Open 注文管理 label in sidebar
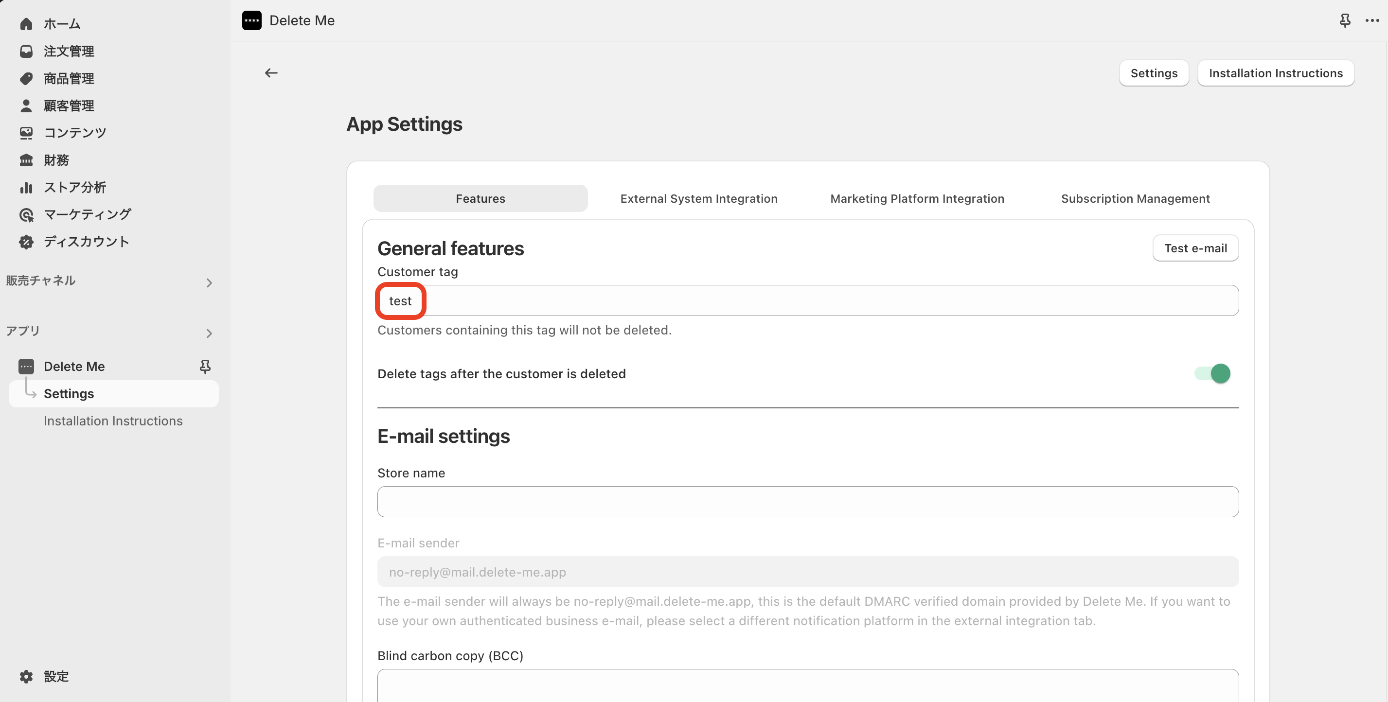 69,51
